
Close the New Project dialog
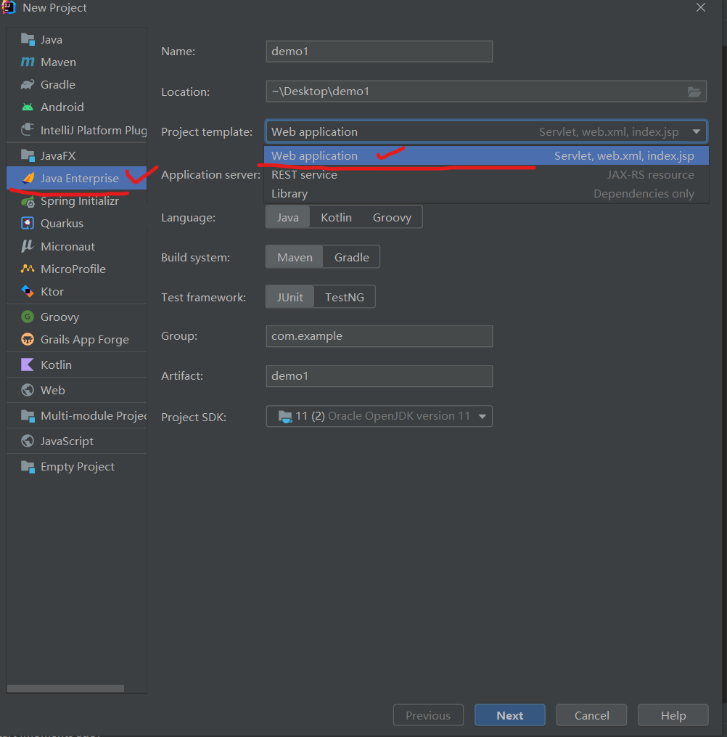(701, 7)
